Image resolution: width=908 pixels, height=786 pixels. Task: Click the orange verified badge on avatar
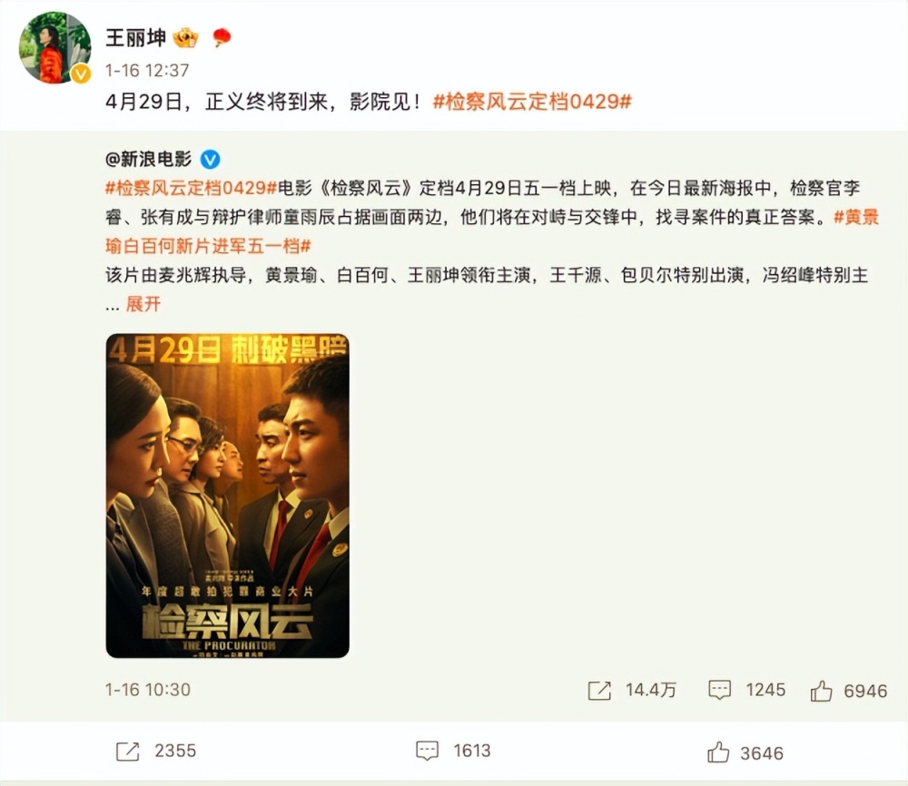click(x=81, y=74)
